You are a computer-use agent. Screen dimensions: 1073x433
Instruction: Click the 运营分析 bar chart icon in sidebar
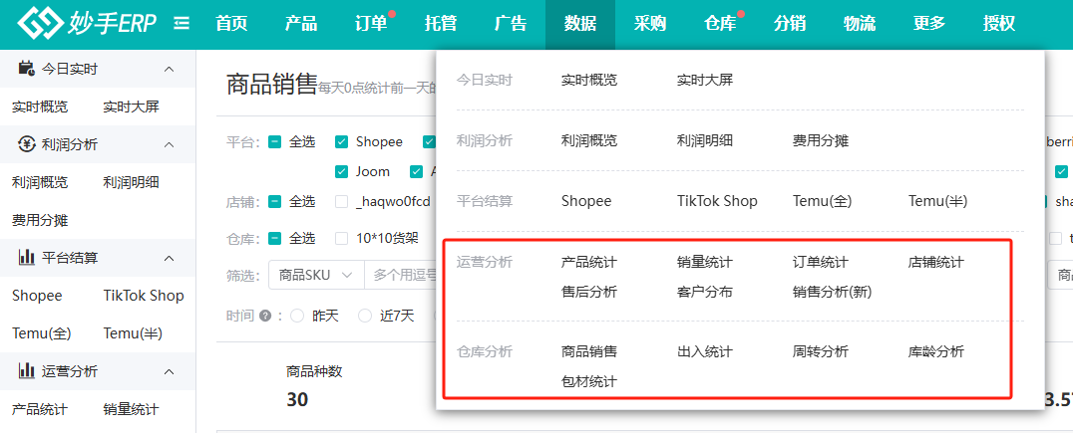tap(27, 371)
